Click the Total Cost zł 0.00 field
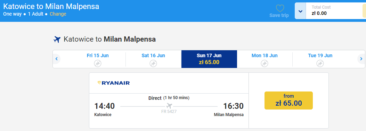This screenshot has width=366, height=131. coord(334,11)
